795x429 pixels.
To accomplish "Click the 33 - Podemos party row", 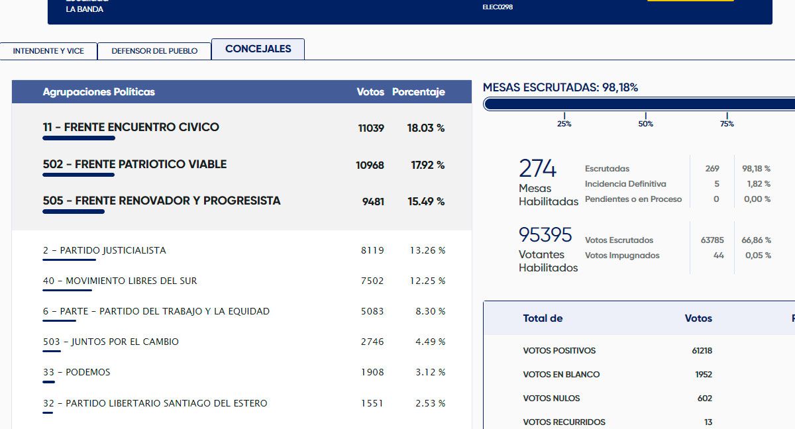I will tap(76, 372).
